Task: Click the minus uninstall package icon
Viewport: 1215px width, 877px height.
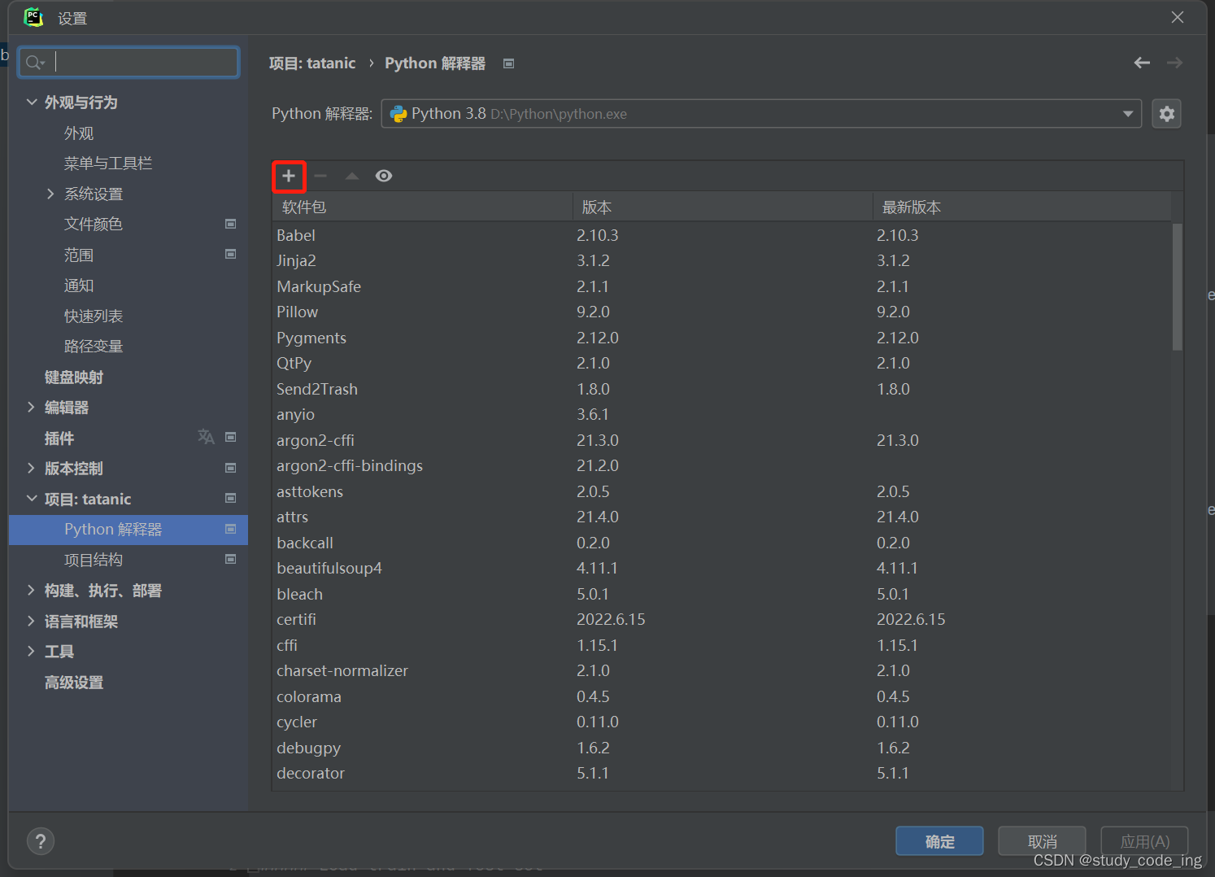Action: (x=320, y=176)
